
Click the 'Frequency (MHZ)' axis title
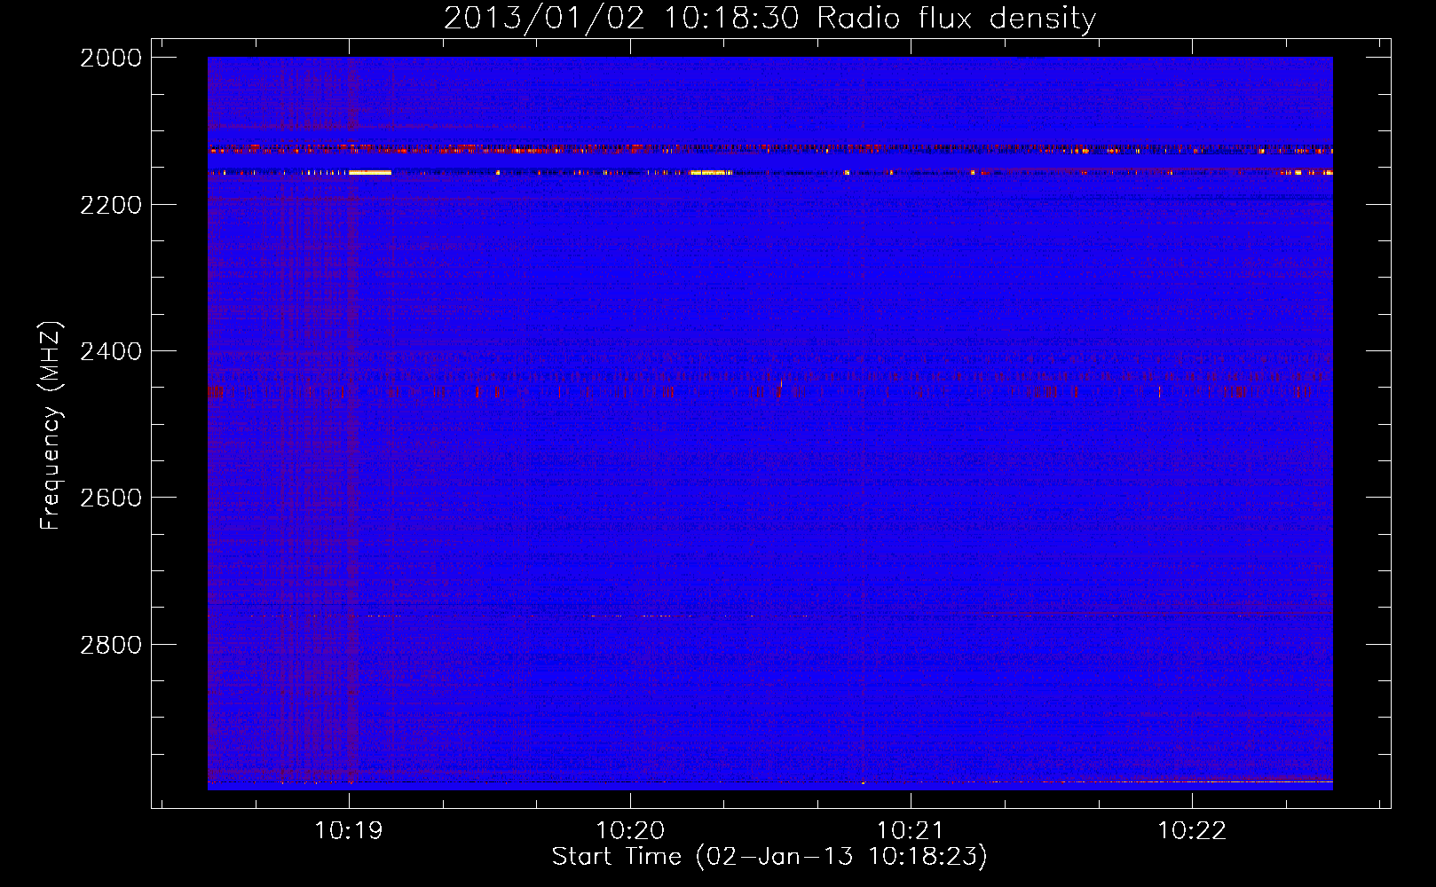[x=51, y=426]
